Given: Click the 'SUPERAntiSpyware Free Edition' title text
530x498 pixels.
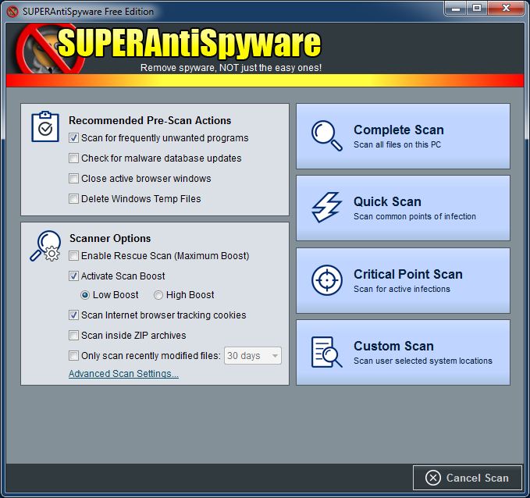Looking at the screenshot, I should 88,12.
